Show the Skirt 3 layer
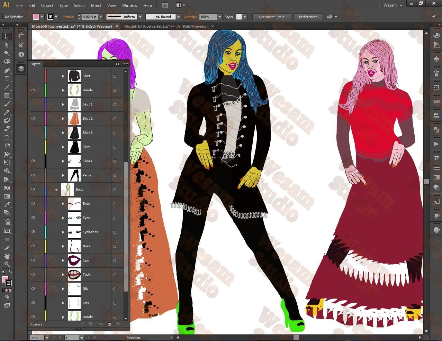The height and width of the screenshot is (341, 442). (x=33, y=132)
